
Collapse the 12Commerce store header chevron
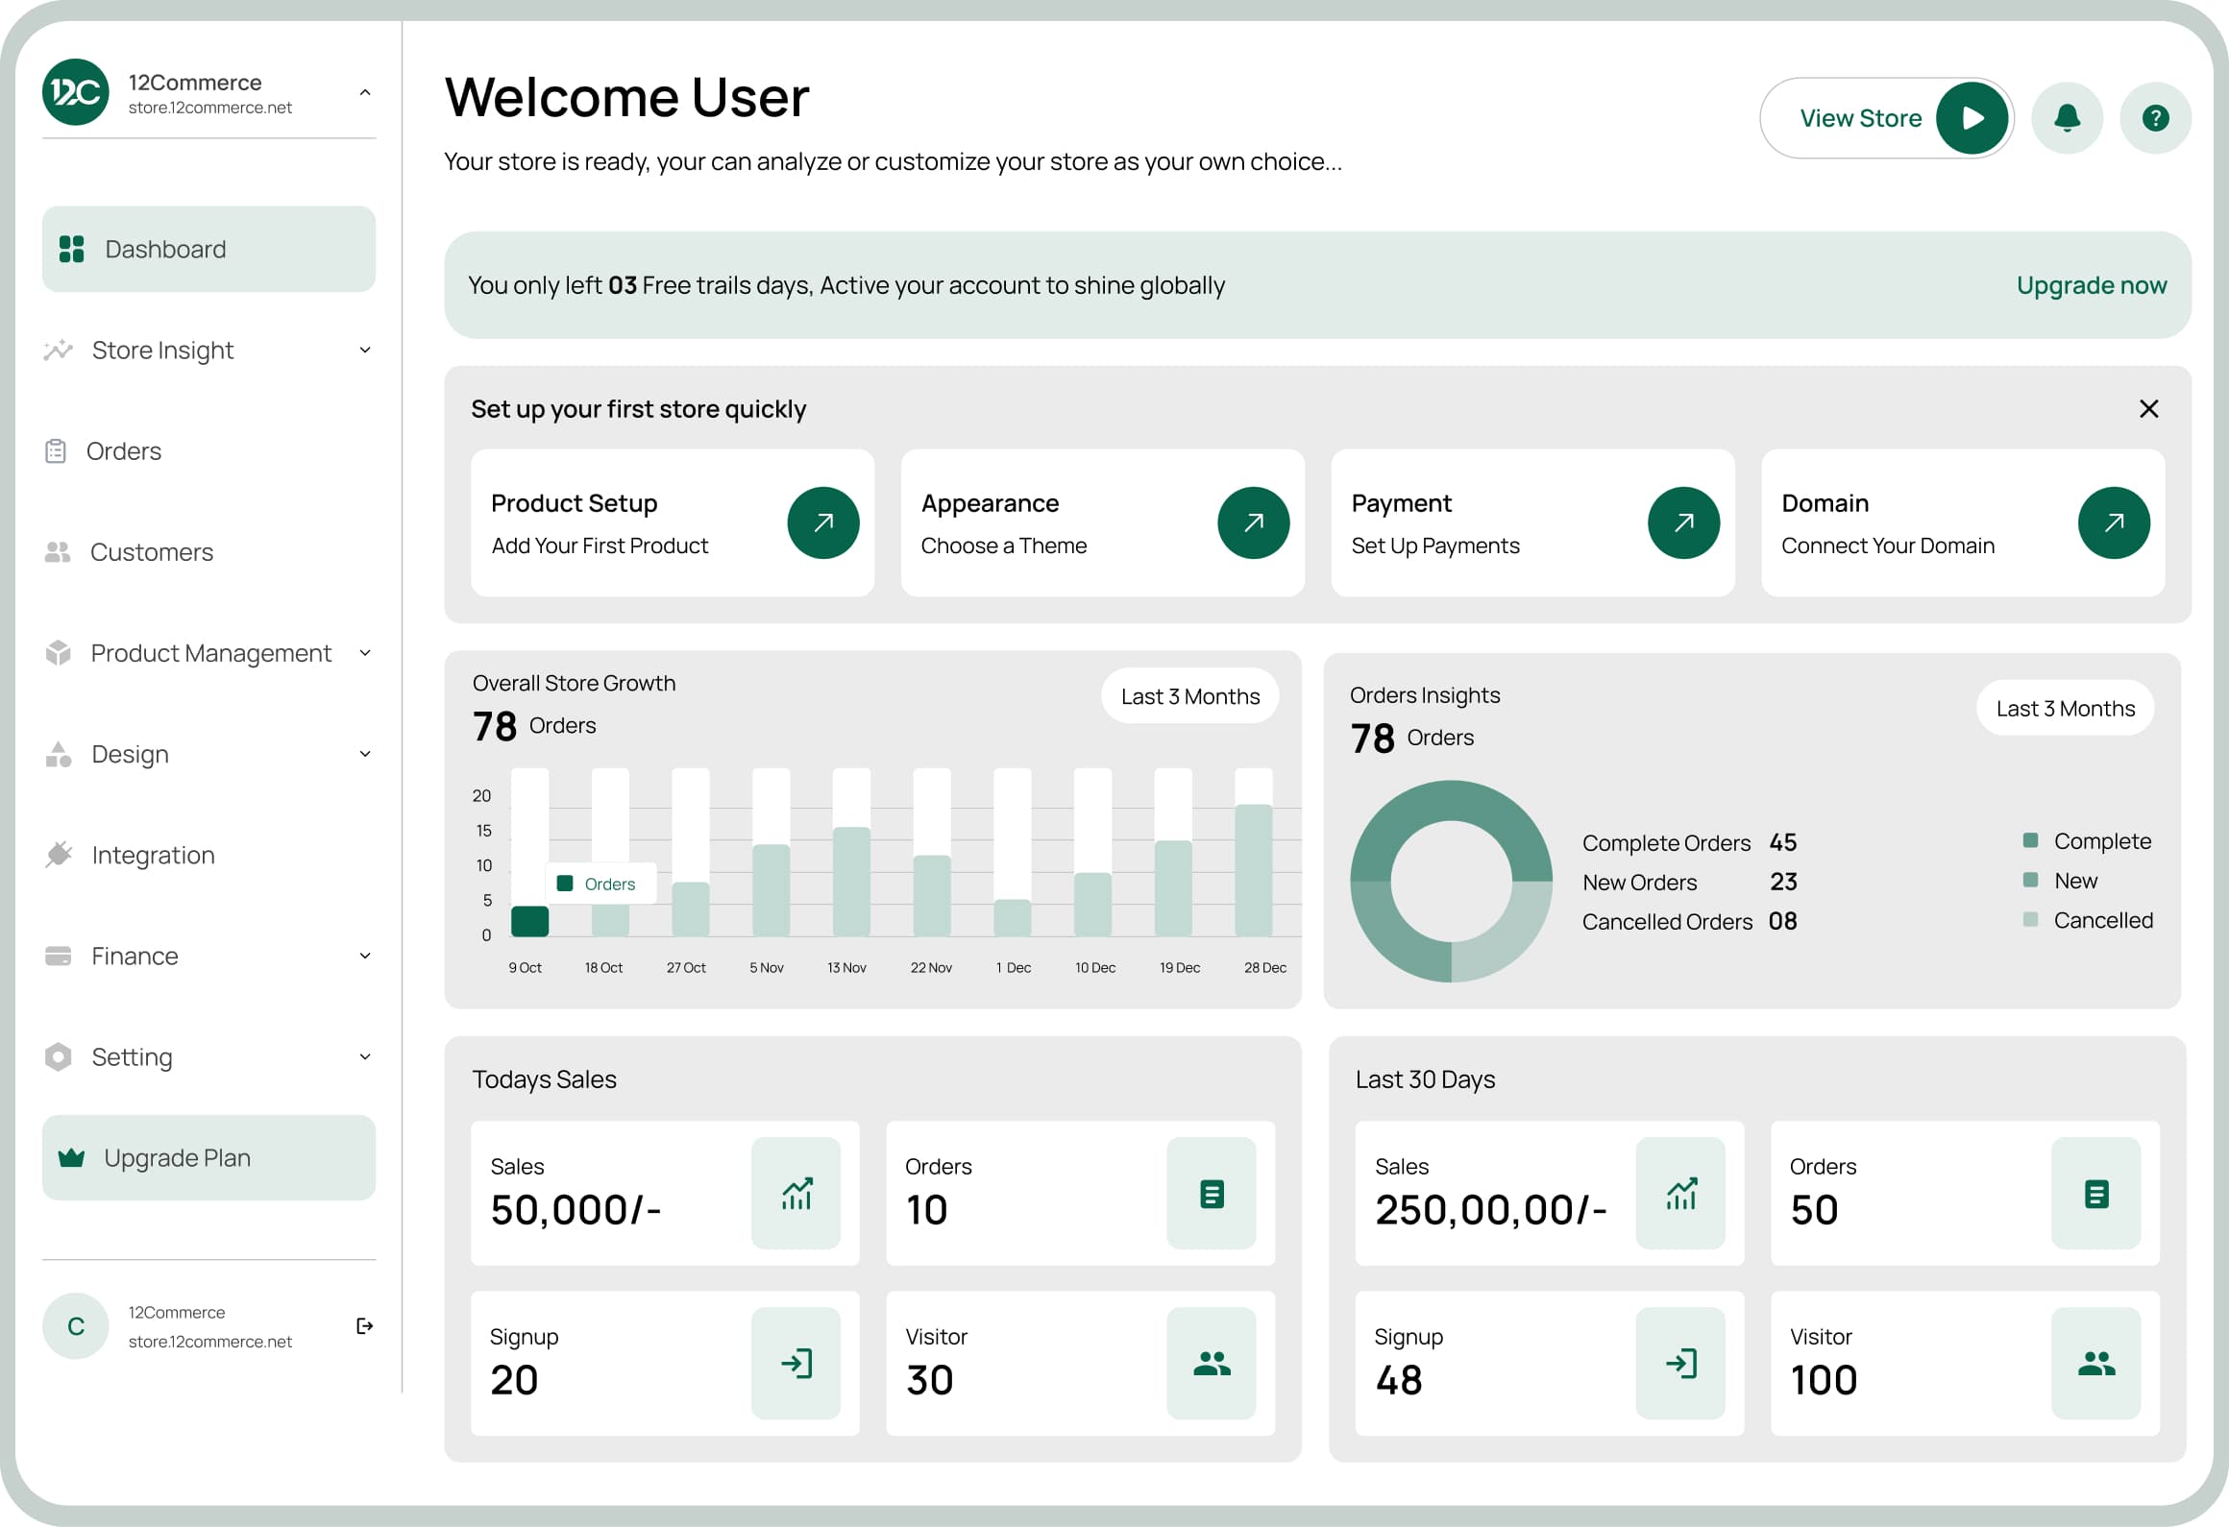[x=363, y=92]
